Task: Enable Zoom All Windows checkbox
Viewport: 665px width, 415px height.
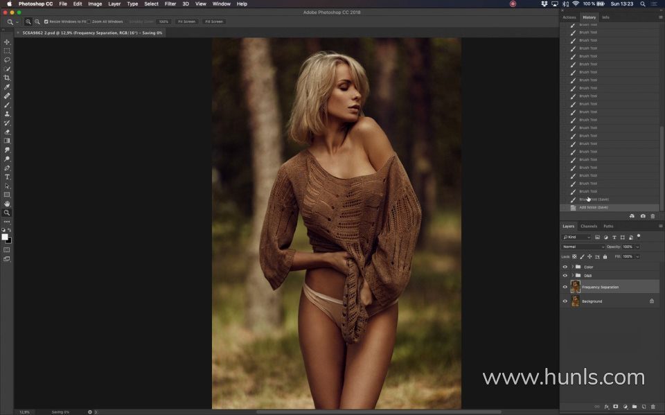Action: [x=90, y=21]
